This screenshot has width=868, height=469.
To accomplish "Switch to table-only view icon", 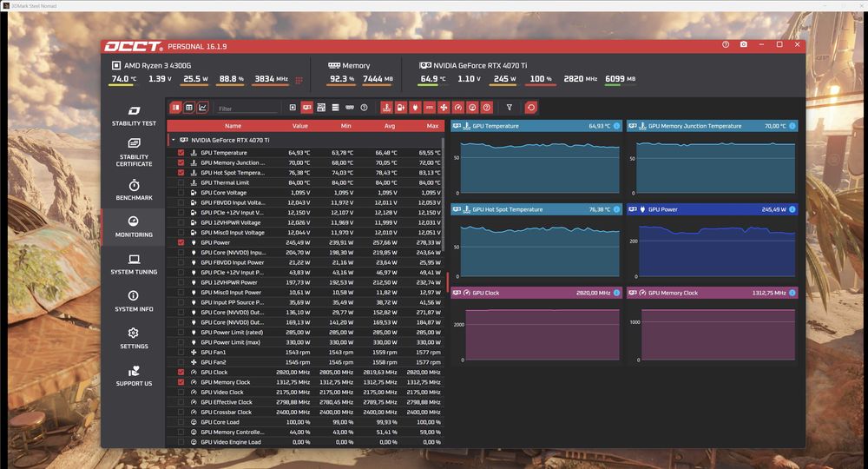I will coord(189,108).
